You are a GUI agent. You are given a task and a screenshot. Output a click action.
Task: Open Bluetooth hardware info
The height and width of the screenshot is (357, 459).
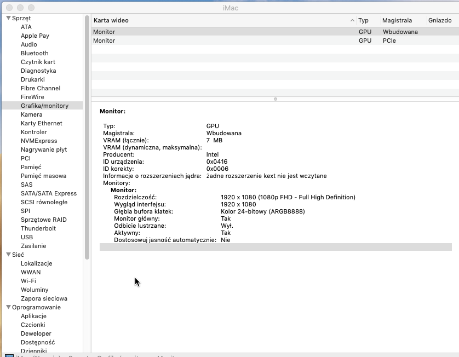35,53
